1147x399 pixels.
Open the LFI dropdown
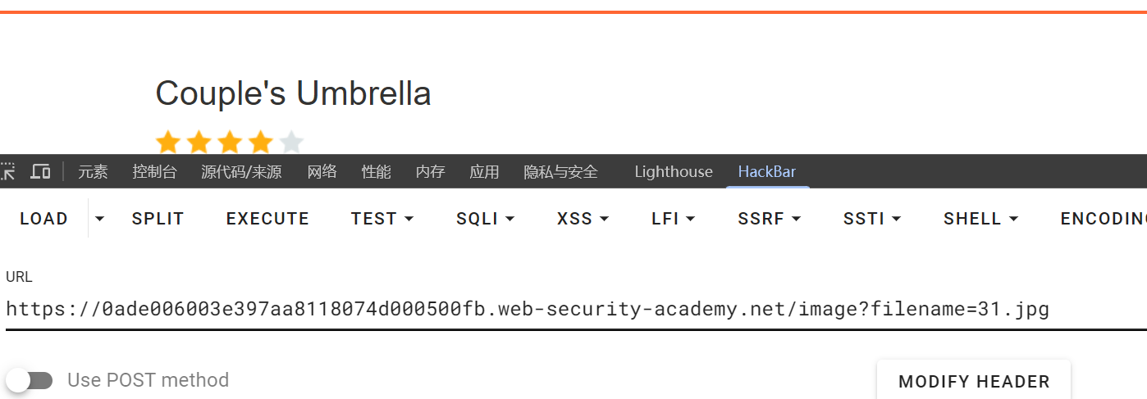(673, 219)
